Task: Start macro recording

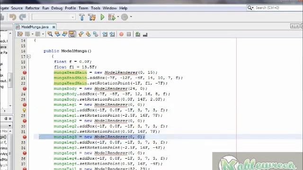Action: [x=121, y=34]
